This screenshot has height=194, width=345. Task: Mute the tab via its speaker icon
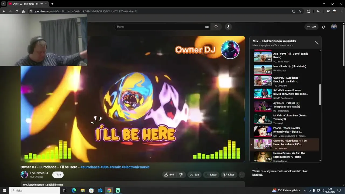[42, 4]
